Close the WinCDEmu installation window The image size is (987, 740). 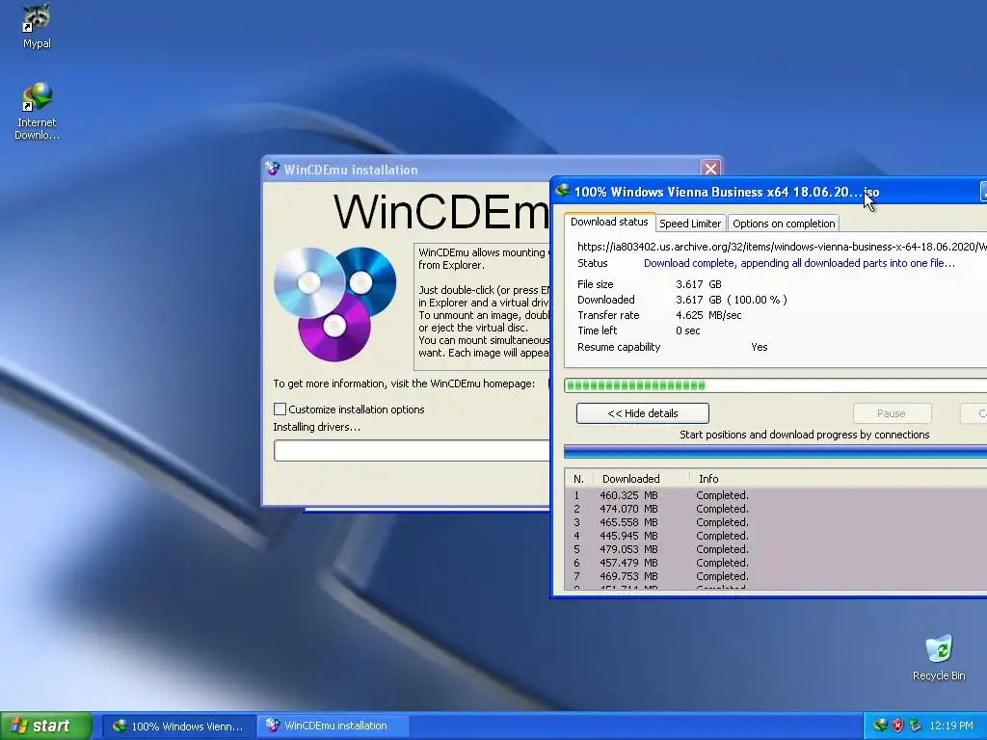coord(710,169)
